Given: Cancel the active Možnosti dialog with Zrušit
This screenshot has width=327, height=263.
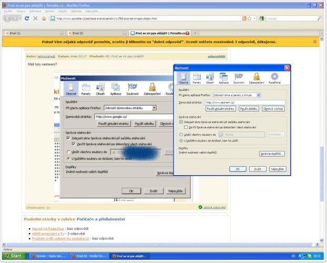Looking at the screenshot, I should pyautogui.click(x=258, y=169).
